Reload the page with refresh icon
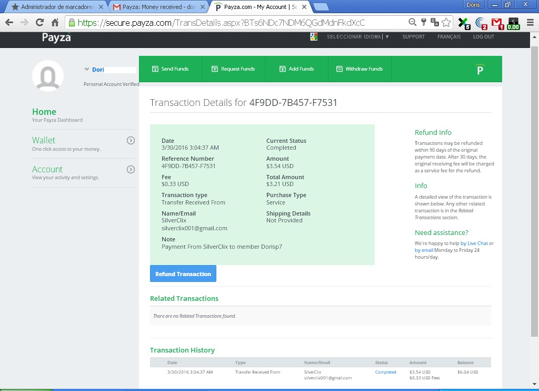The height and width of the screenshot is (391, 539). (40, 23)
